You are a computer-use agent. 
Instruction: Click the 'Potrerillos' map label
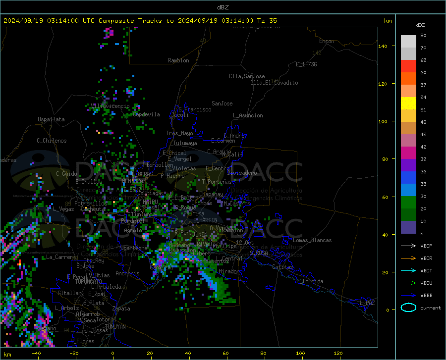(x=91, y=204)
